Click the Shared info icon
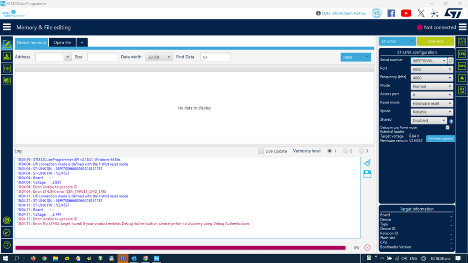 pyautogui.click(x=451, y=121)
